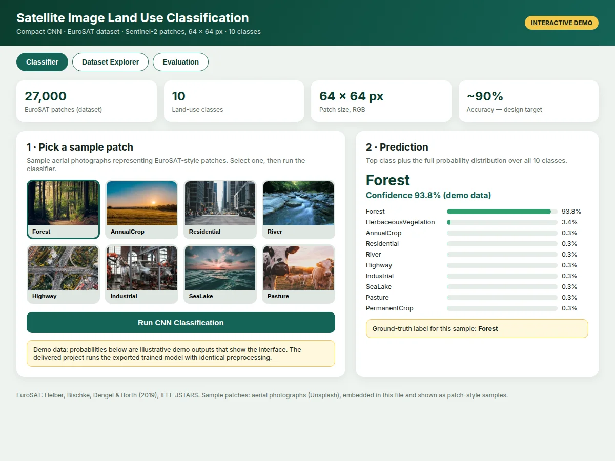Click the 'AnnualCrop' label in probability list
The image size is (615, 461).
pyautogui.click(x=384, y=233)
